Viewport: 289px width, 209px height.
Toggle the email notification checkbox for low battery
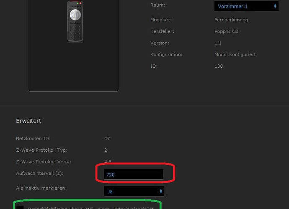[x=20, y=207]
